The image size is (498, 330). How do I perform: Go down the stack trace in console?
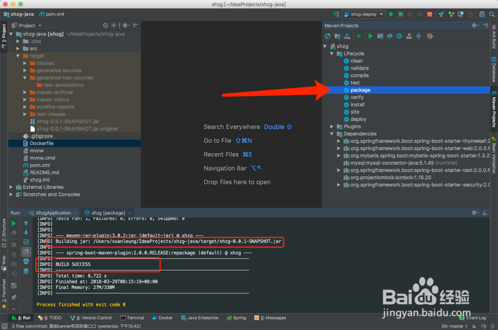click(x=26, y=232)
